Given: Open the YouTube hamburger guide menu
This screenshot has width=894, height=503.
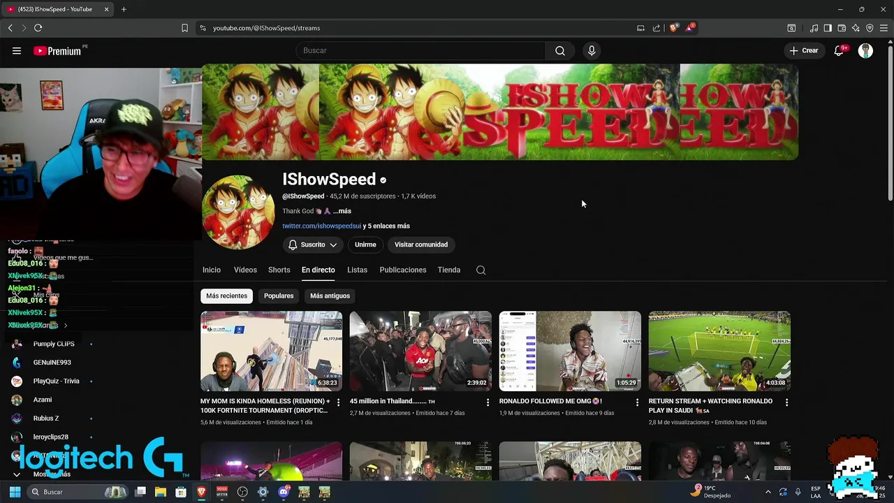Looking at the screenshot, I should pyautogui.click(x=17, y=50).
